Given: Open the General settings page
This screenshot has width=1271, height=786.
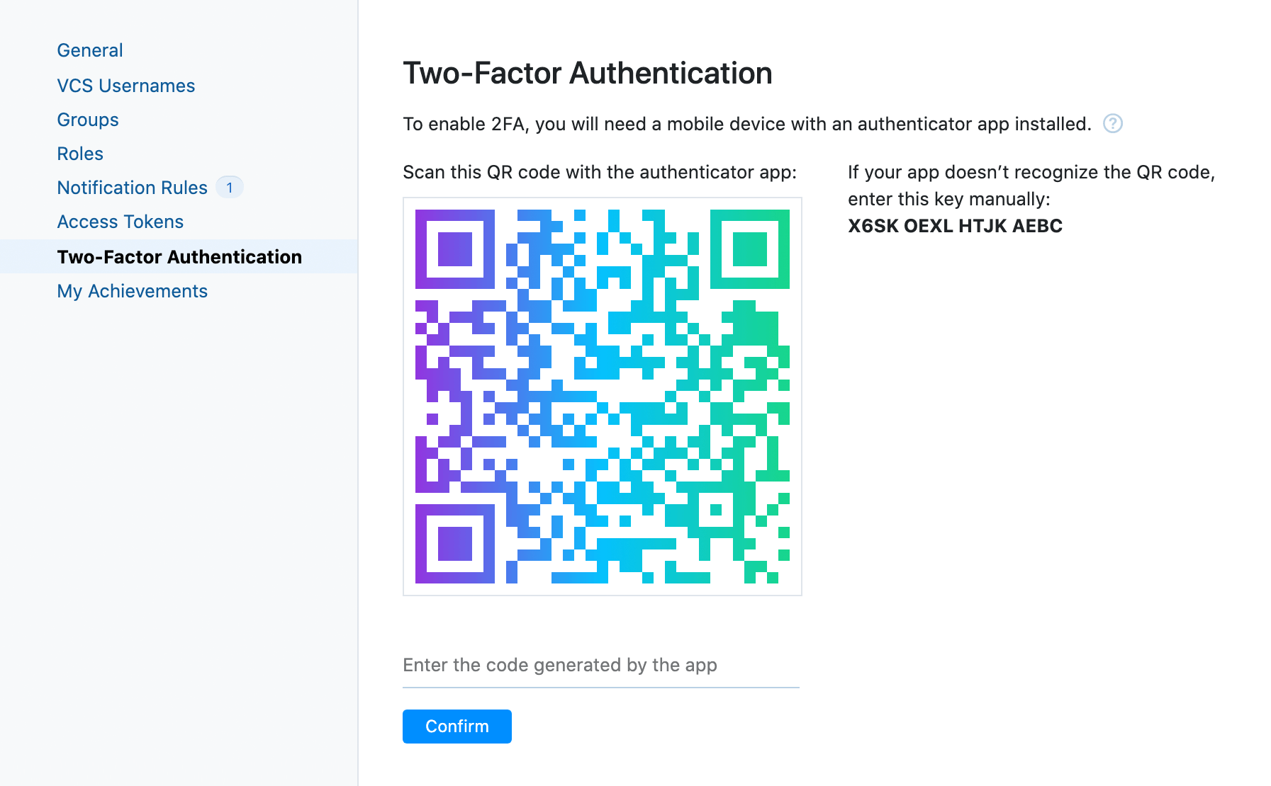Looking at the screenshot, I should (x=90, y=50).
